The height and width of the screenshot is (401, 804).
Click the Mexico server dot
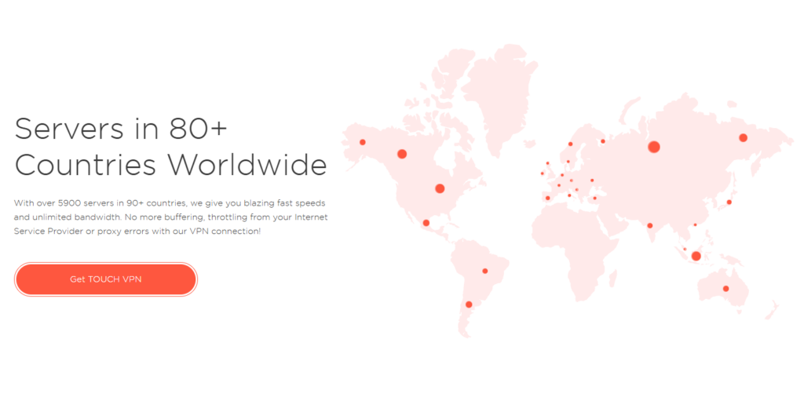426,223
